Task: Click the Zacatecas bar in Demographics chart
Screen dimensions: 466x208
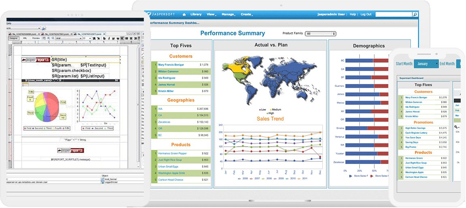Action: (x=367, y=162)
